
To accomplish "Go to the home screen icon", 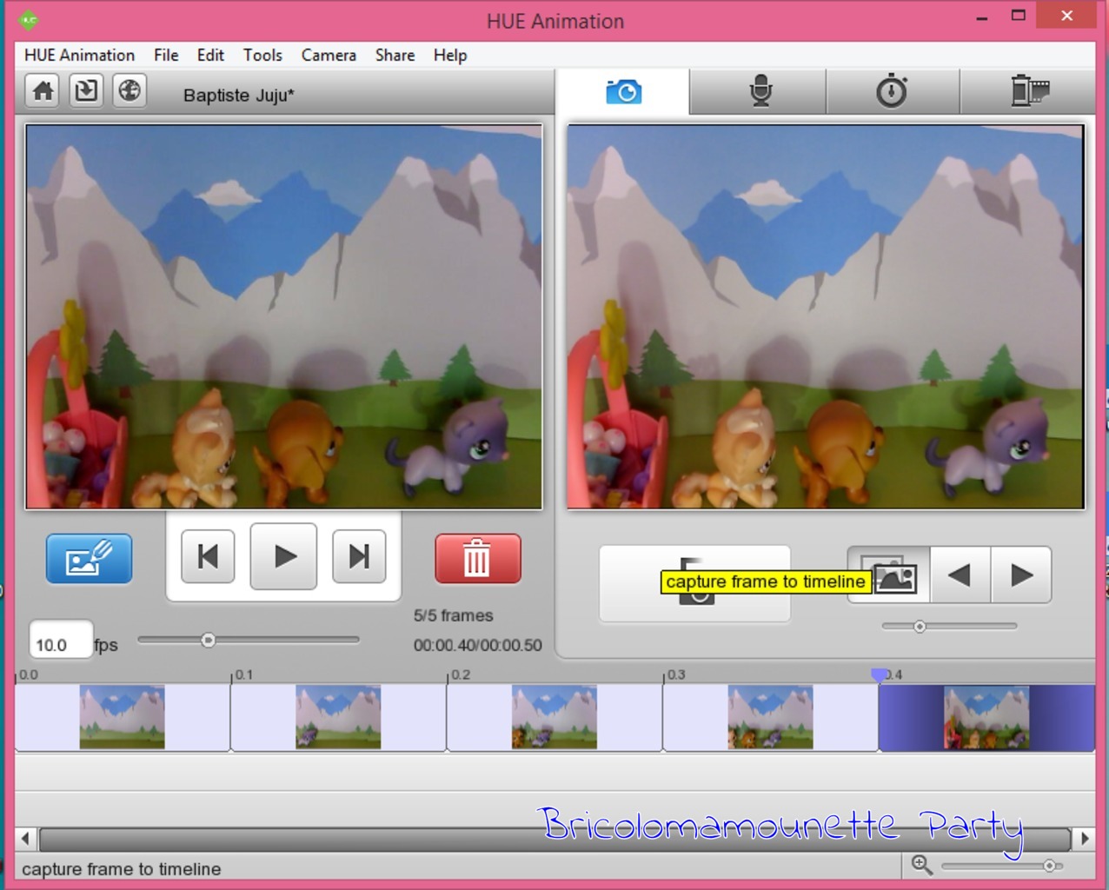I will click(x=43, y=90).
